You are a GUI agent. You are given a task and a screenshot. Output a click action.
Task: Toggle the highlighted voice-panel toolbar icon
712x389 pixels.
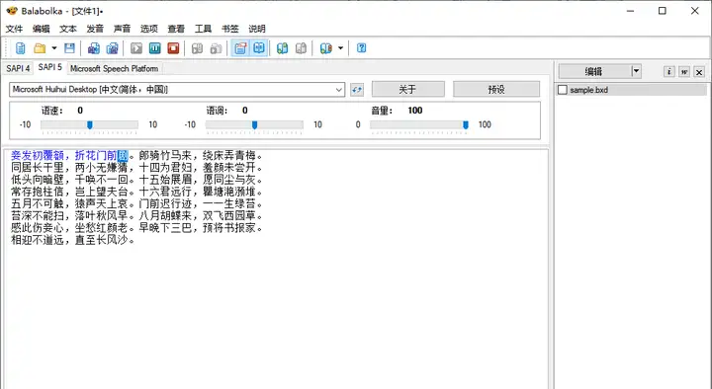[240, 48]
